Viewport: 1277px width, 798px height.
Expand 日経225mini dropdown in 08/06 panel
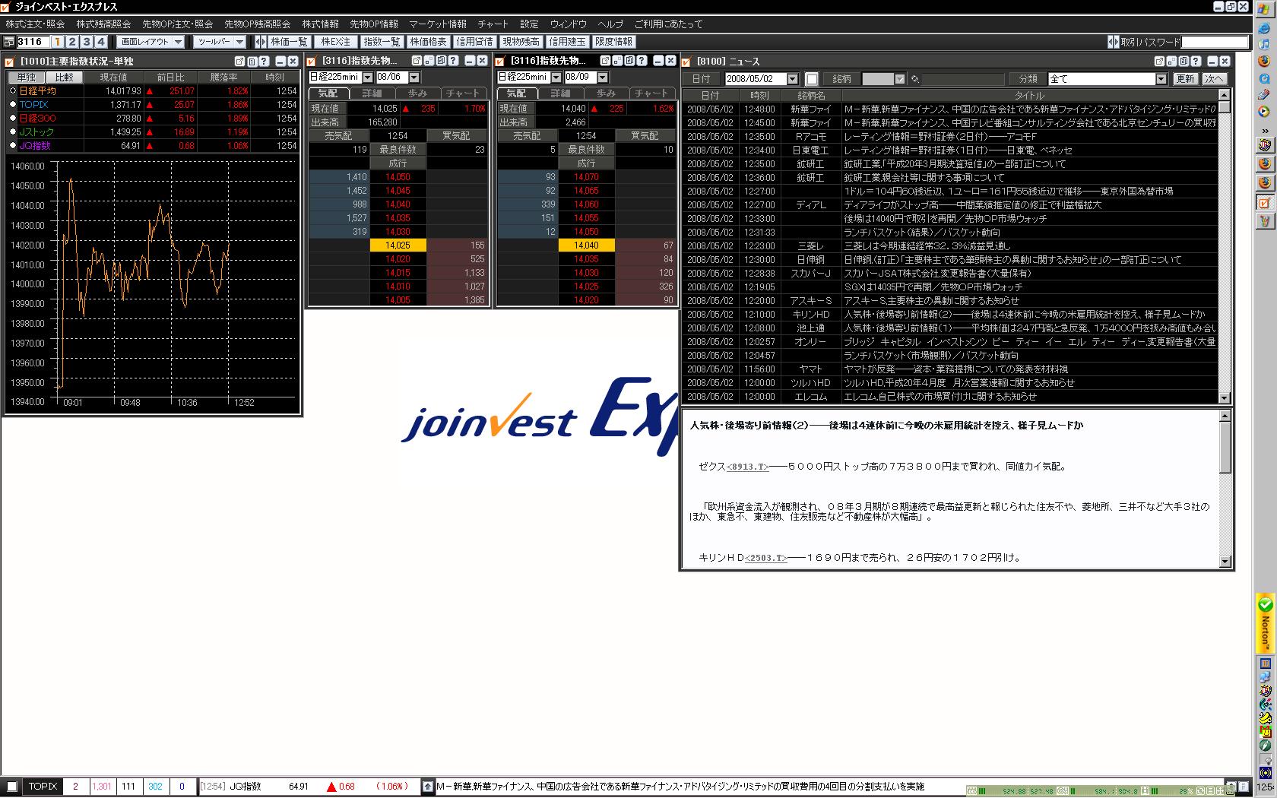click(368, 77)
